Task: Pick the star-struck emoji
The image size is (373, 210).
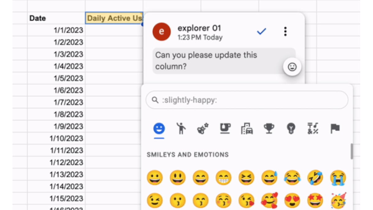Action: (315, 201)
